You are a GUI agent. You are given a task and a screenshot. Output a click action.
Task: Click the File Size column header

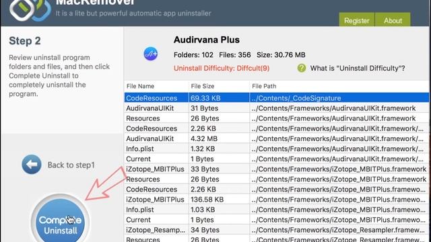219,86
